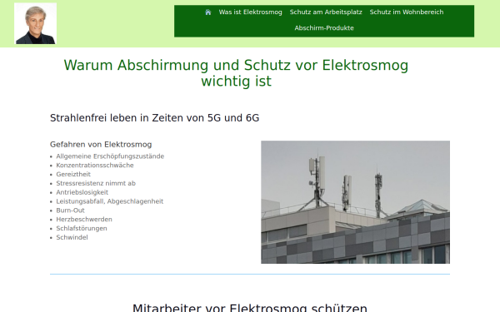Open 'Schutz im Wohnbereich' menu link
Image resolution: width=500 pixels, height=312 pixels.
407,12
